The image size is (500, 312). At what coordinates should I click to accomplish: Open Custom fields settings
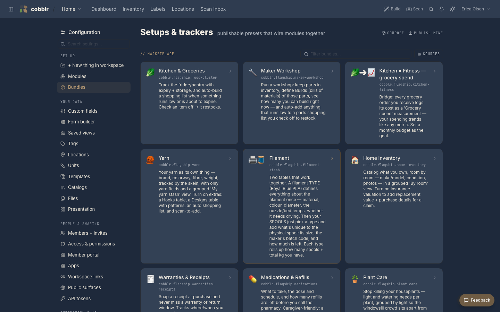click(x=94, y=111)
